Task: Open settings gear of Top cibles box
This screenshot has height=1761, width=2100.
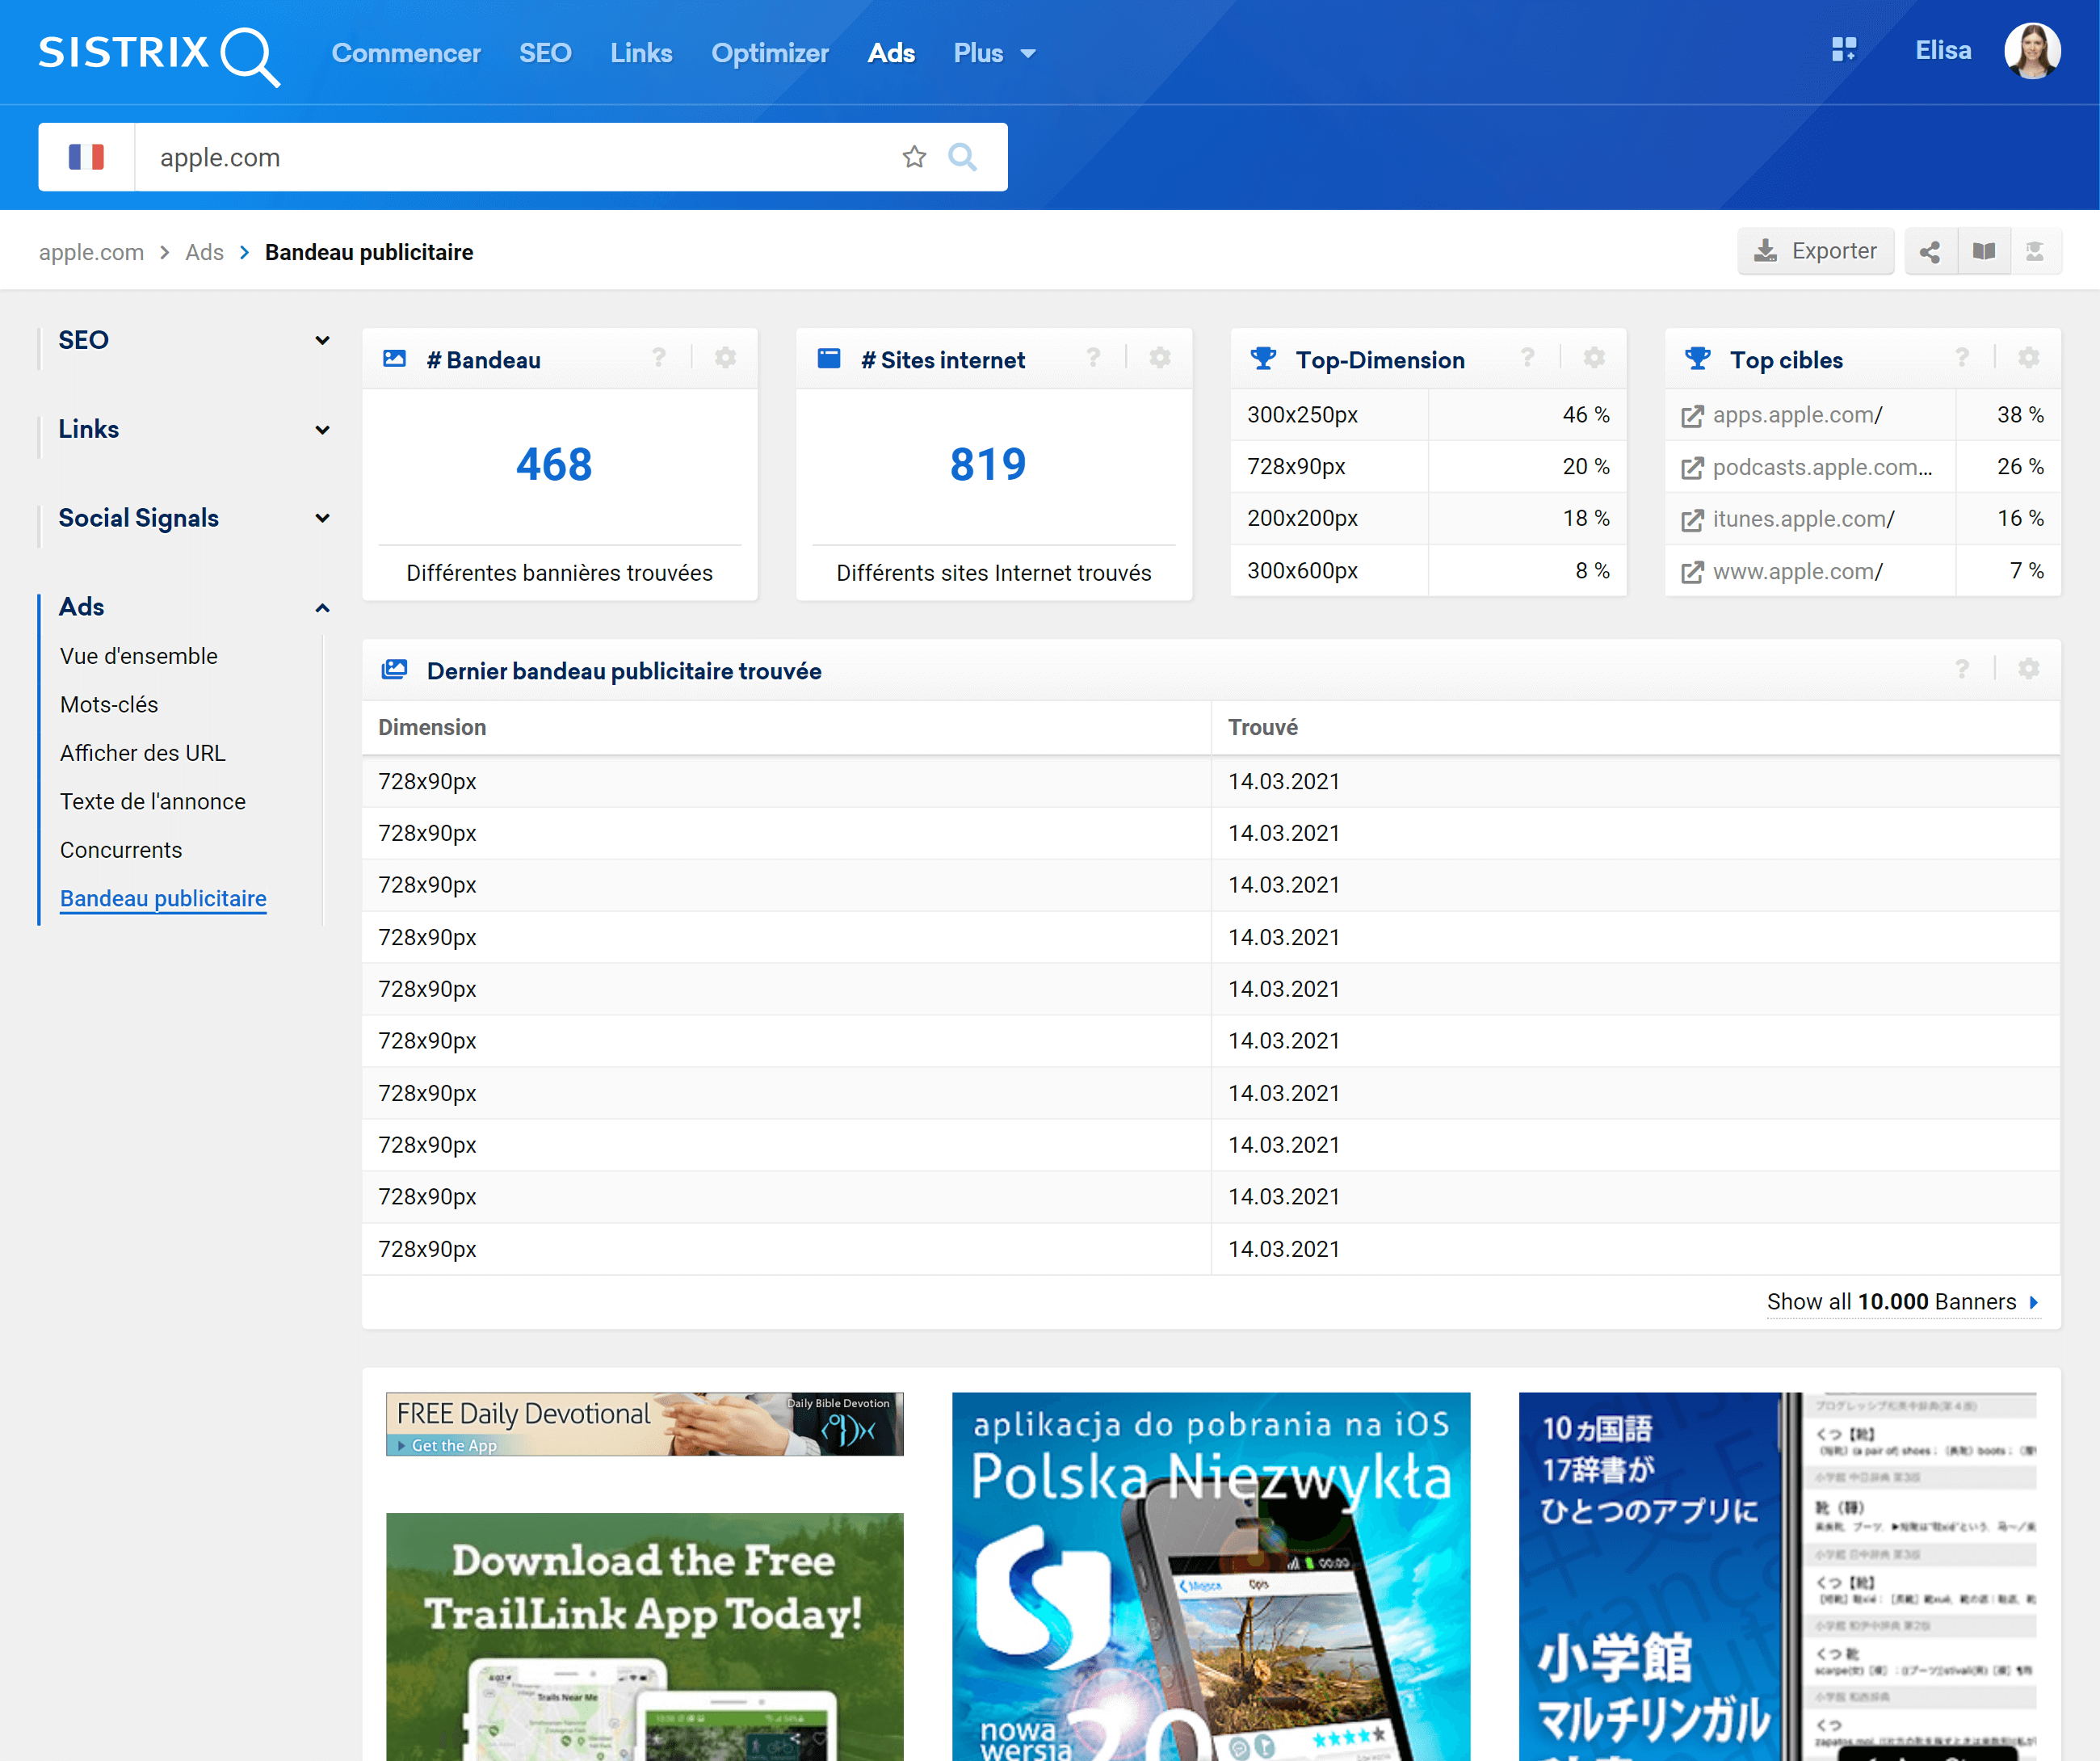Action: (2028, 358)
